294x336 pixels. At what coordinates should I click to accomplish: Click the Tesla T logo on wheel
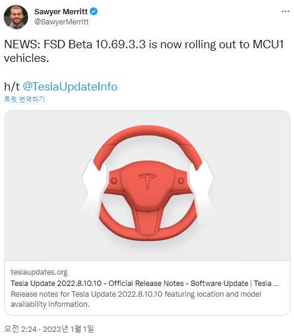[x=147, y=181]
